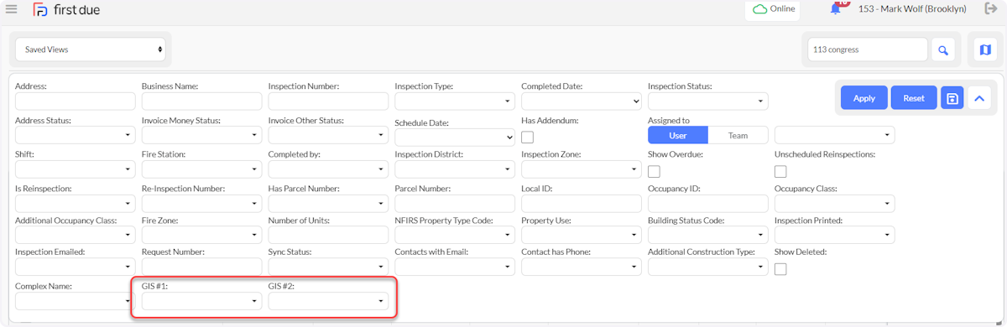Expand the Shift dropdown

click(76, 169)
